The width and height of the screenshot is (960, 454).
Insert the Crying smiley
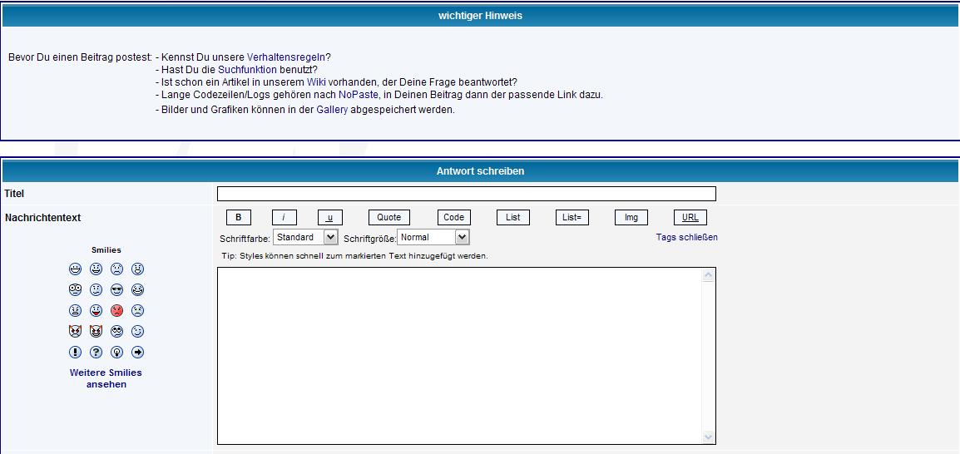tap(138, 310)
